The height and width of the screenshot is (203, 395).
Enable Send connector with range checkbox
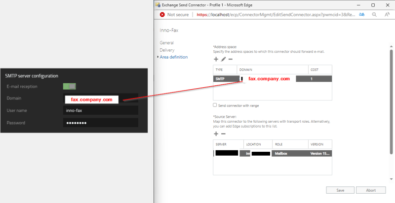point(215,105)
